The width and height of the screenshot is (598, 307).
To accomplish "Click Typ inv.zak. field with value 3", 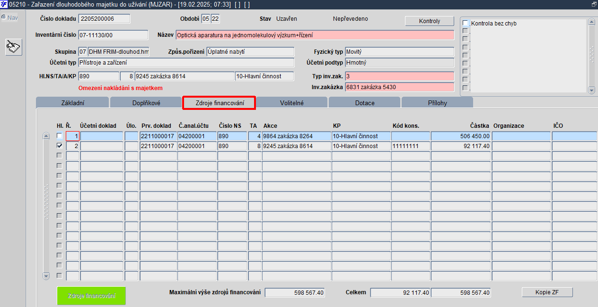I will 399,76.
